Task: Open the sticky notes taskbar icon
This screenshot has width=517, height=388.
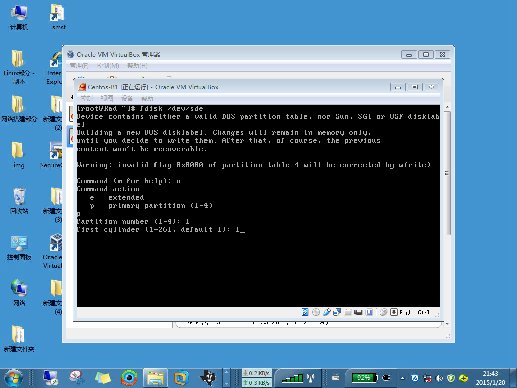Action: point(103,378)
